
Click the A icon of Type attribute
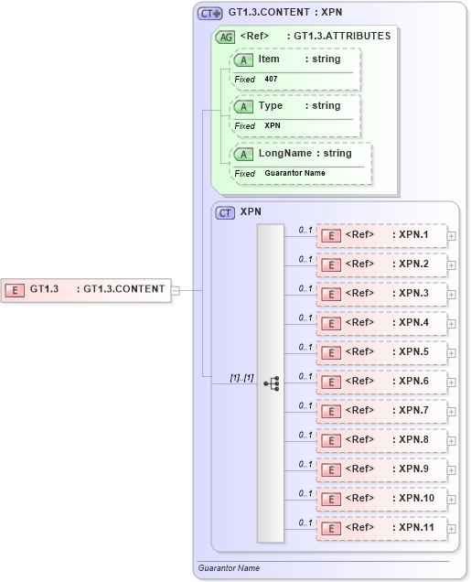coord(243,106)
